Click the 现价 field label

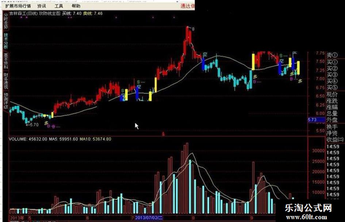pos(332,95)
